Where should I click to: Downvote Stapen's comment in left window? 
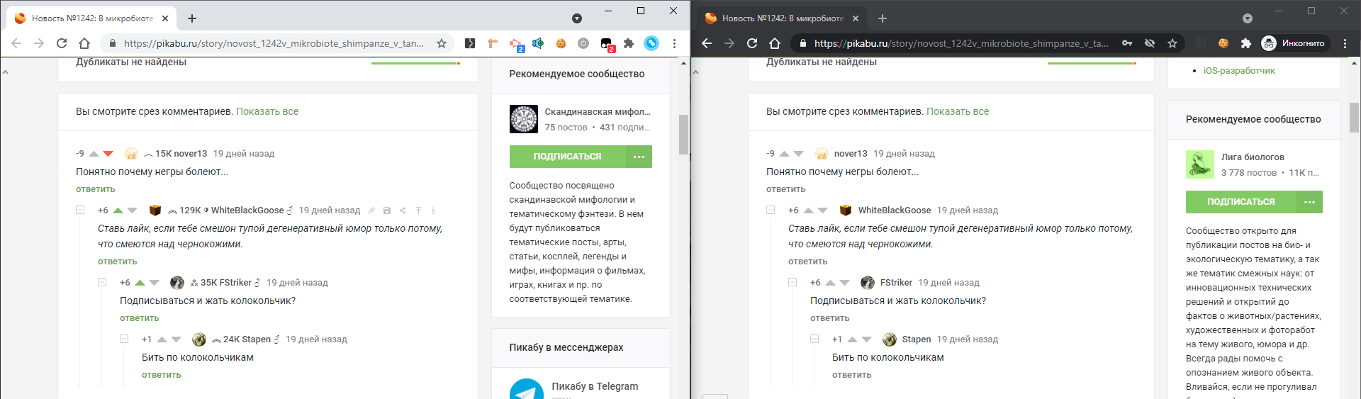[x=177, y=339]
